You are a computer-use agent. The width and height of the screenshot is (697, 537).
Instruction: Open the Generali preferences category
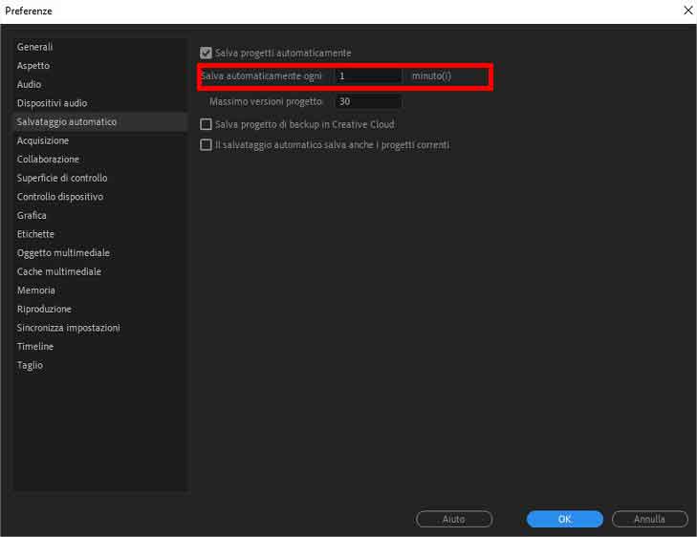coord(34,47)
